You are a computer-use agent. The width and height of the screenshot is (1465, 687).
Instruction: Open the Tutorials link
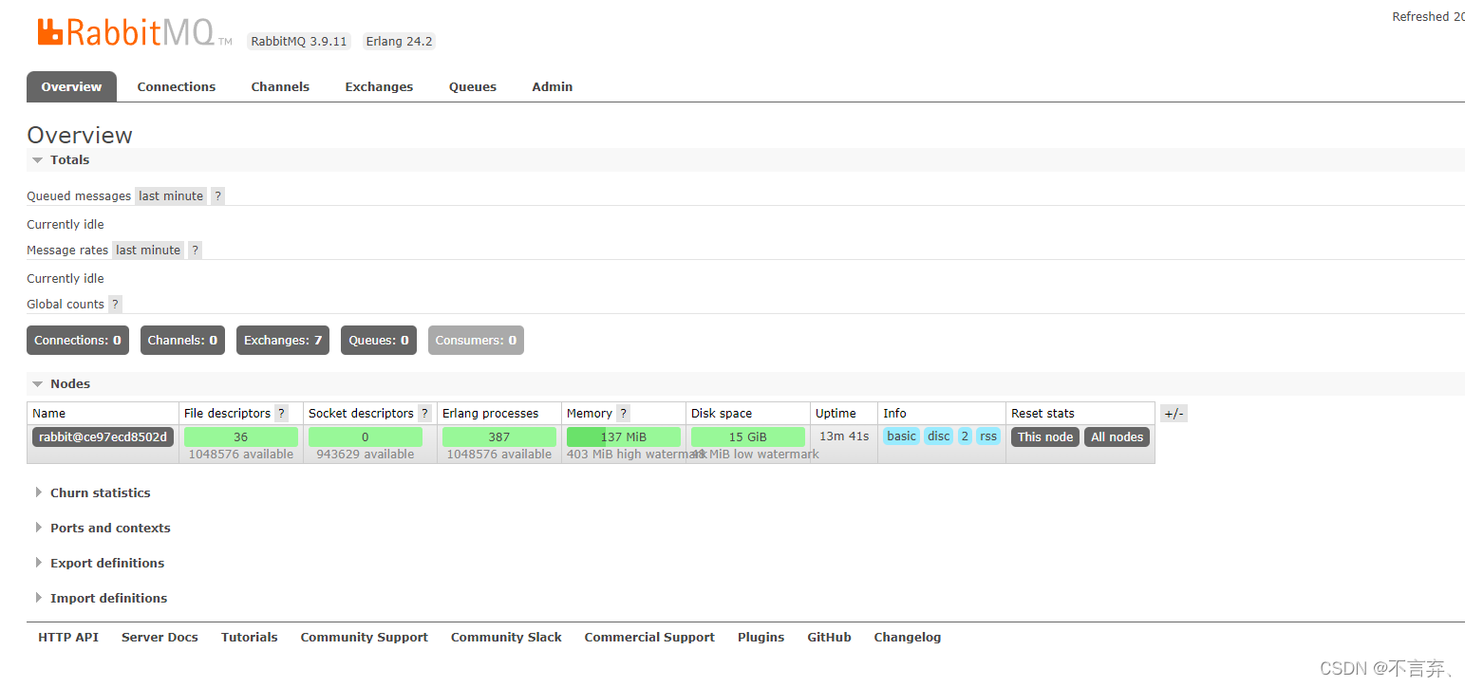click(250, 638)
